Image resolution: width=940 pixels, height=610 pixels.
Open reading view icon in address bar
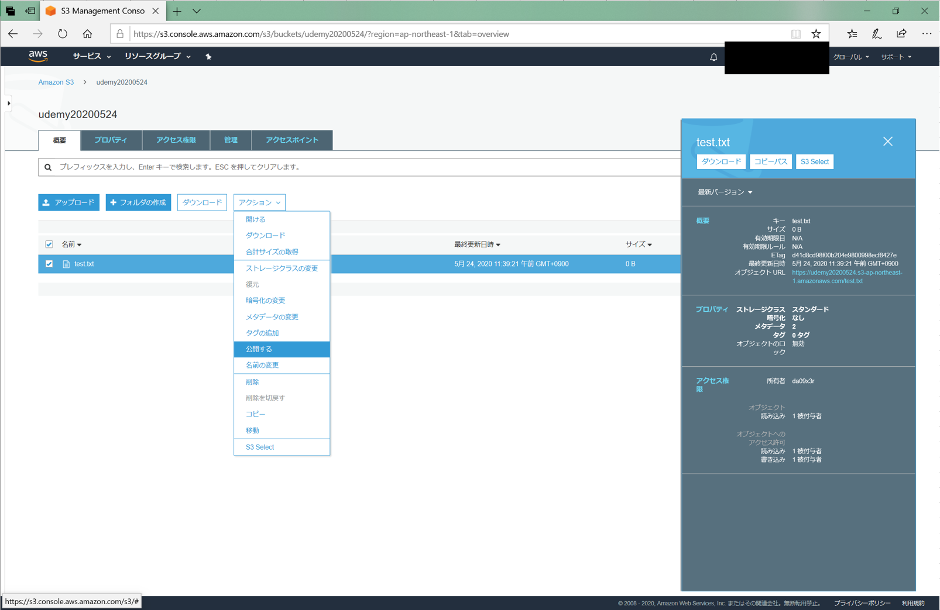pyautogui.click(x=795, y=34)
